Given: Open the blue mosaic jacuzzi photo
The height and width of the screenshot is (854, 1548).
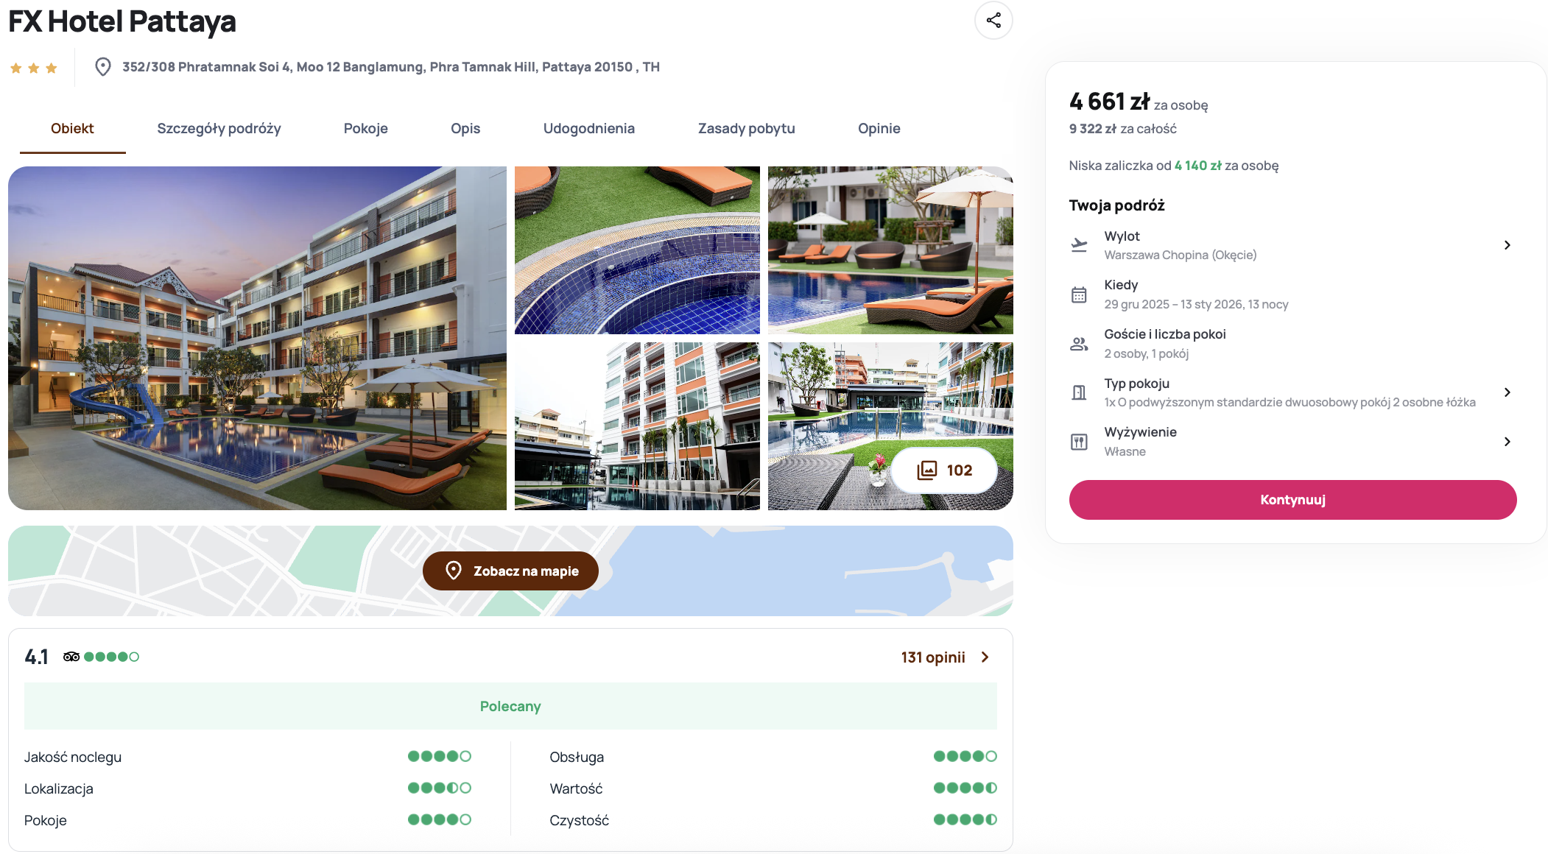Looking at the screenshot, I should 637,250.
